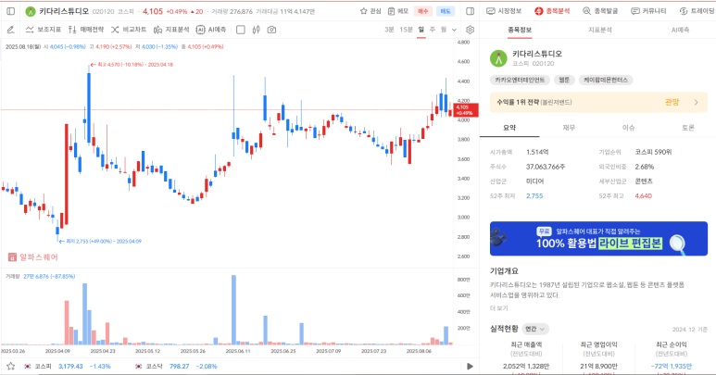This screenshot has width=716, height=375.
Task: Click the 키다리스튜디오 logo in info panel
Action: pos(498,58)
